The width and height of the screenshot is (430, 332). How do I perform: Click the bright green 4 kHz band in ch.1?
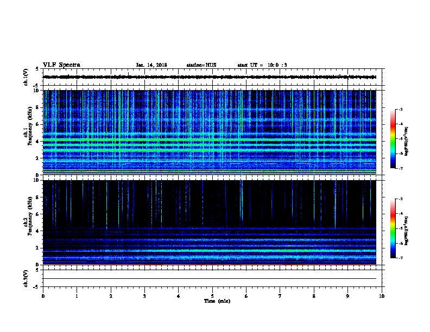pyautogui.click(x=210, y=141)
